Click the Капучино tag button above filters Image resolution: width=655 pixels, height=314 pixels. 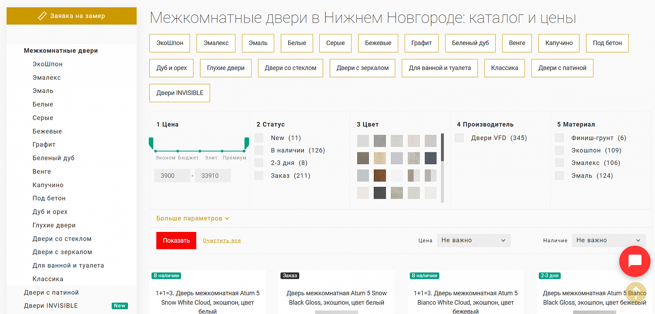click(559, 43)
